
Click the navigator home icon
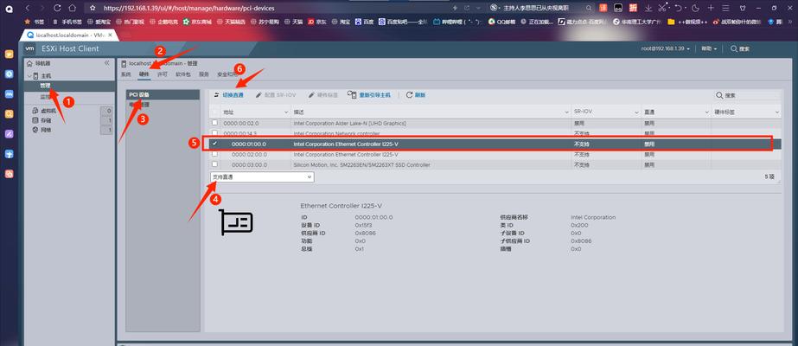pyautogui.click(x=29, y=63)
